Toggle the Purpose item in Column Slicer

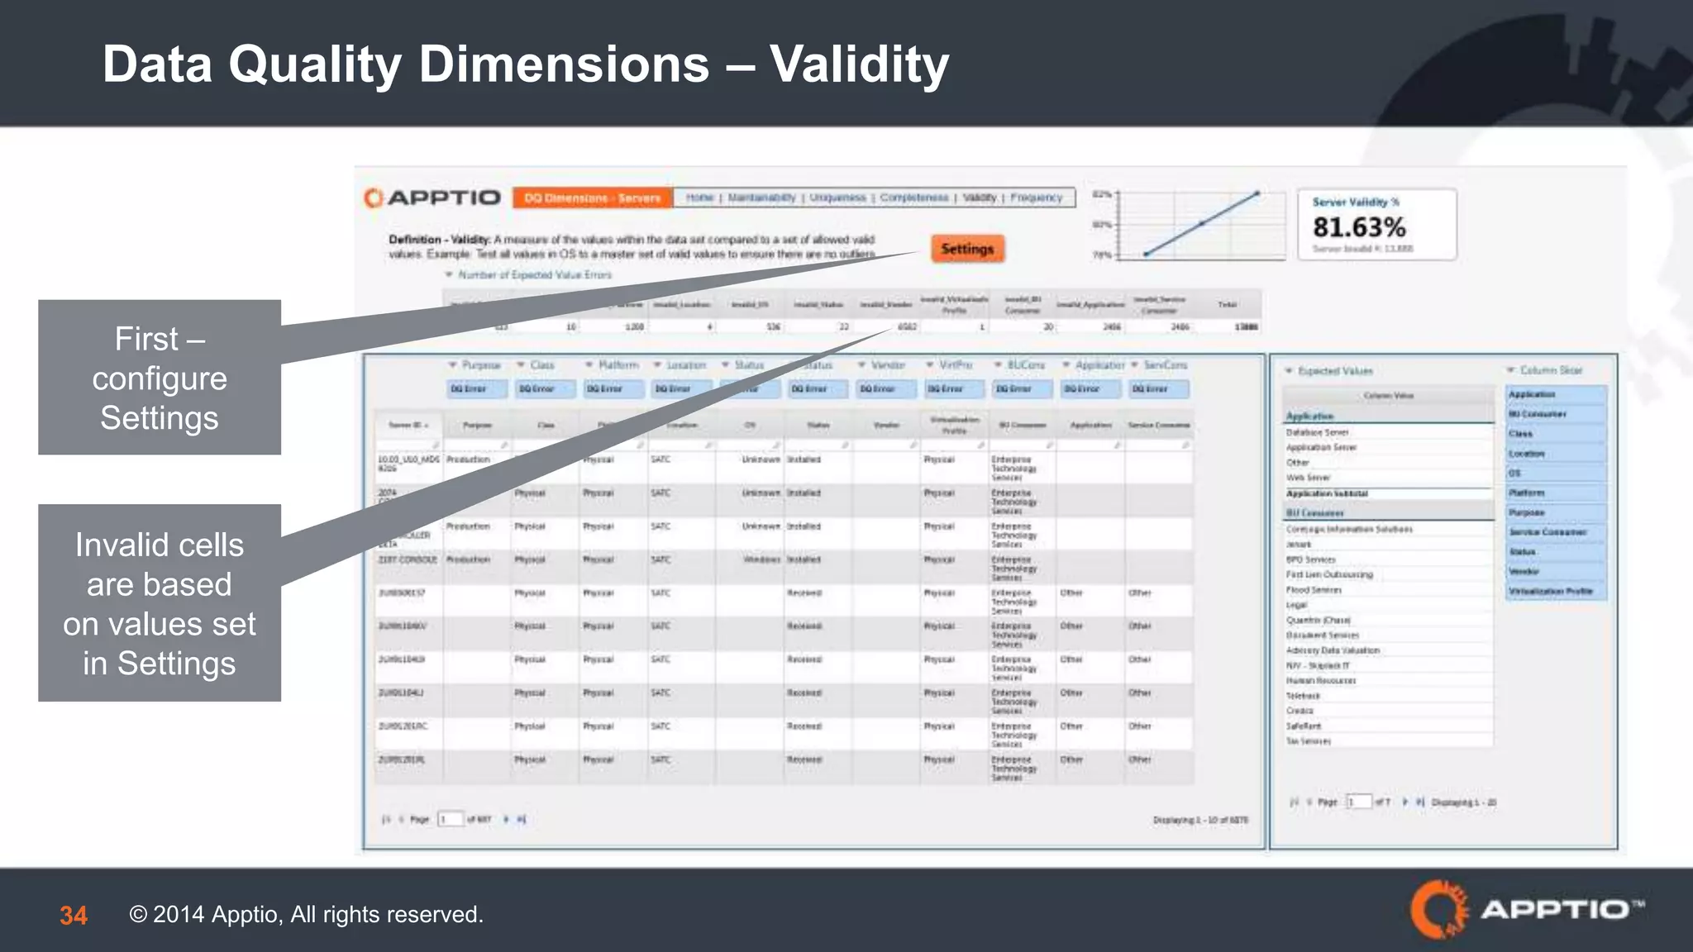pos(1557,512)
